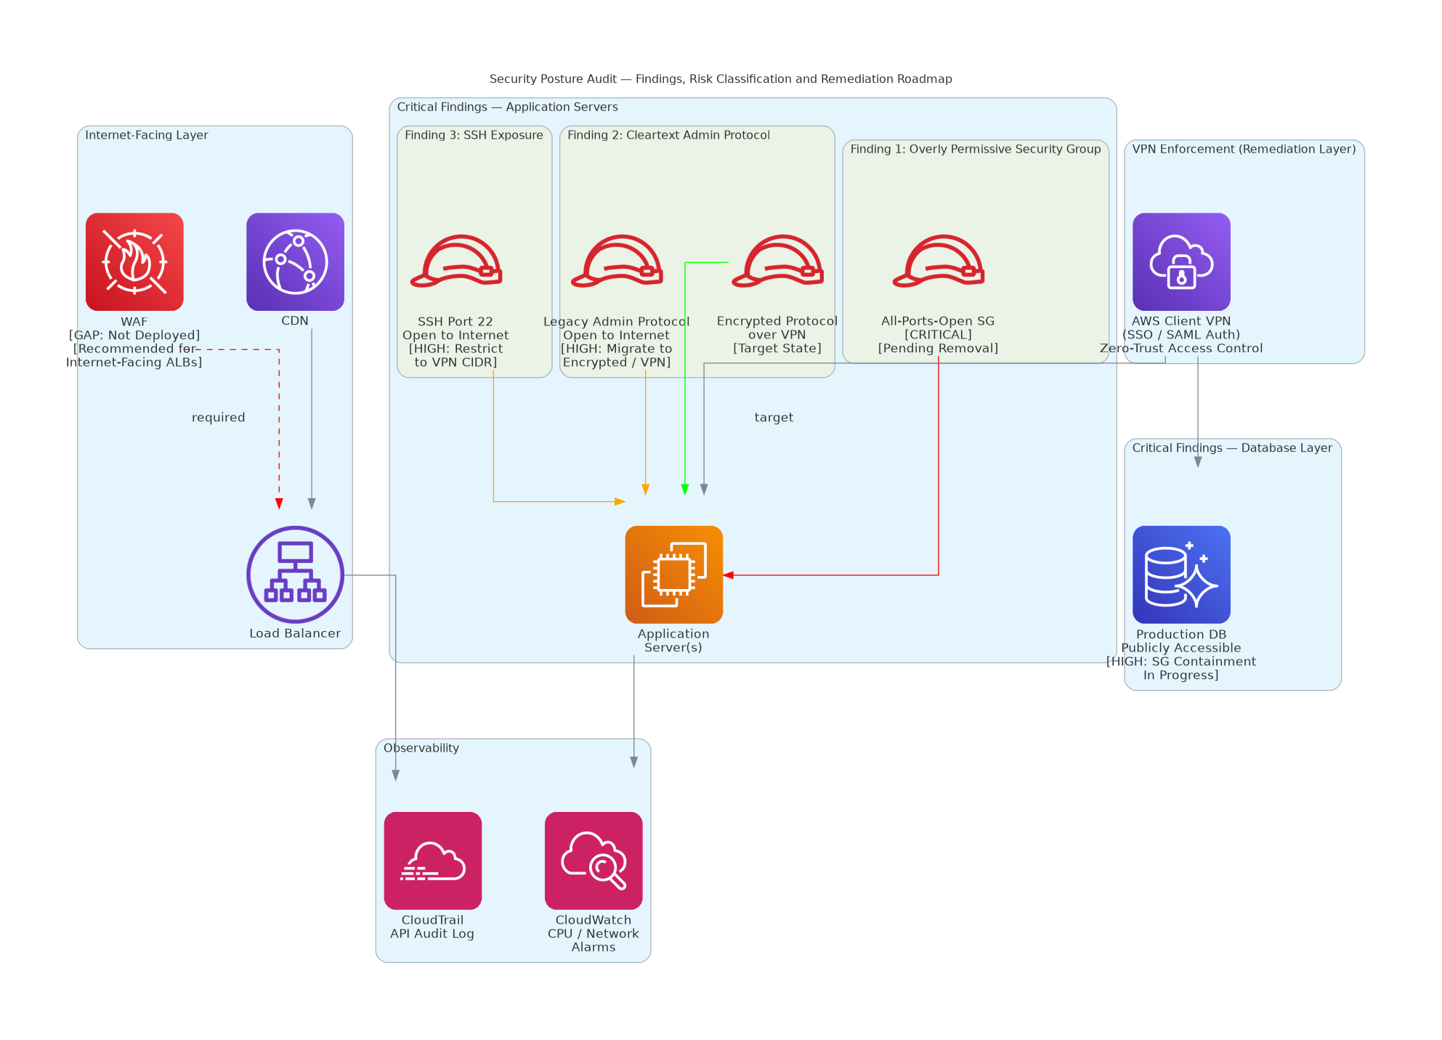Select the AWS Client VPN cloud lock icon
The height and width of the screenshot is (1040, 1442).
click(1181, 261)
